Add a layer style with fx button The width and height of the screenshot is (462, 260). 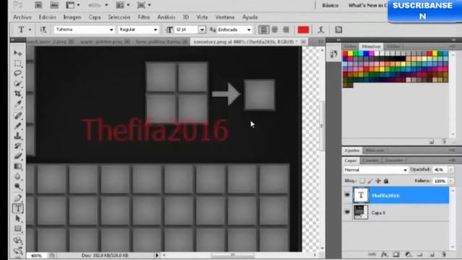click(x=384, y=254)
